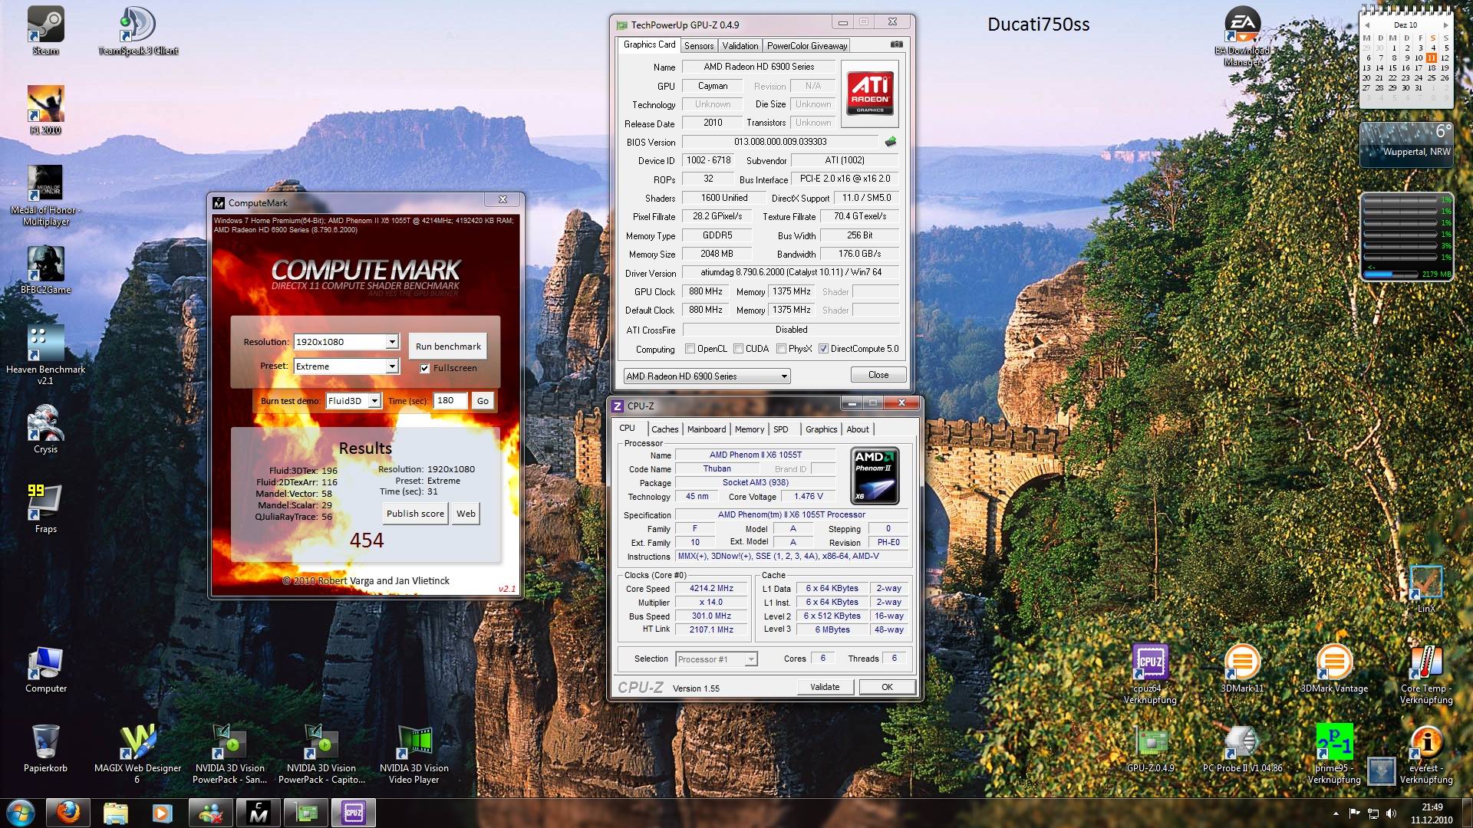Screen dimensions: 1473x828
Task: Click the GPU-Z screenshot camera icon
Action: click(896, 44)
